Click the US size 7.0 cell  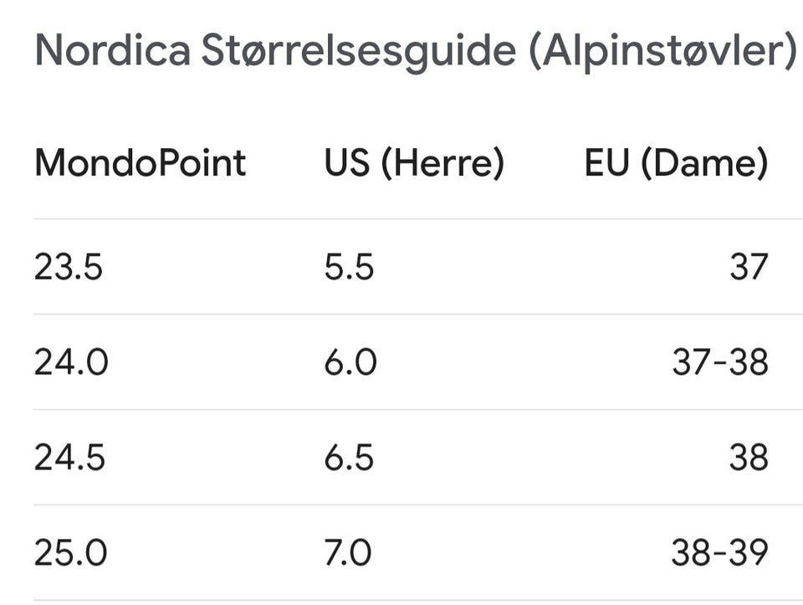pos(348,553)
